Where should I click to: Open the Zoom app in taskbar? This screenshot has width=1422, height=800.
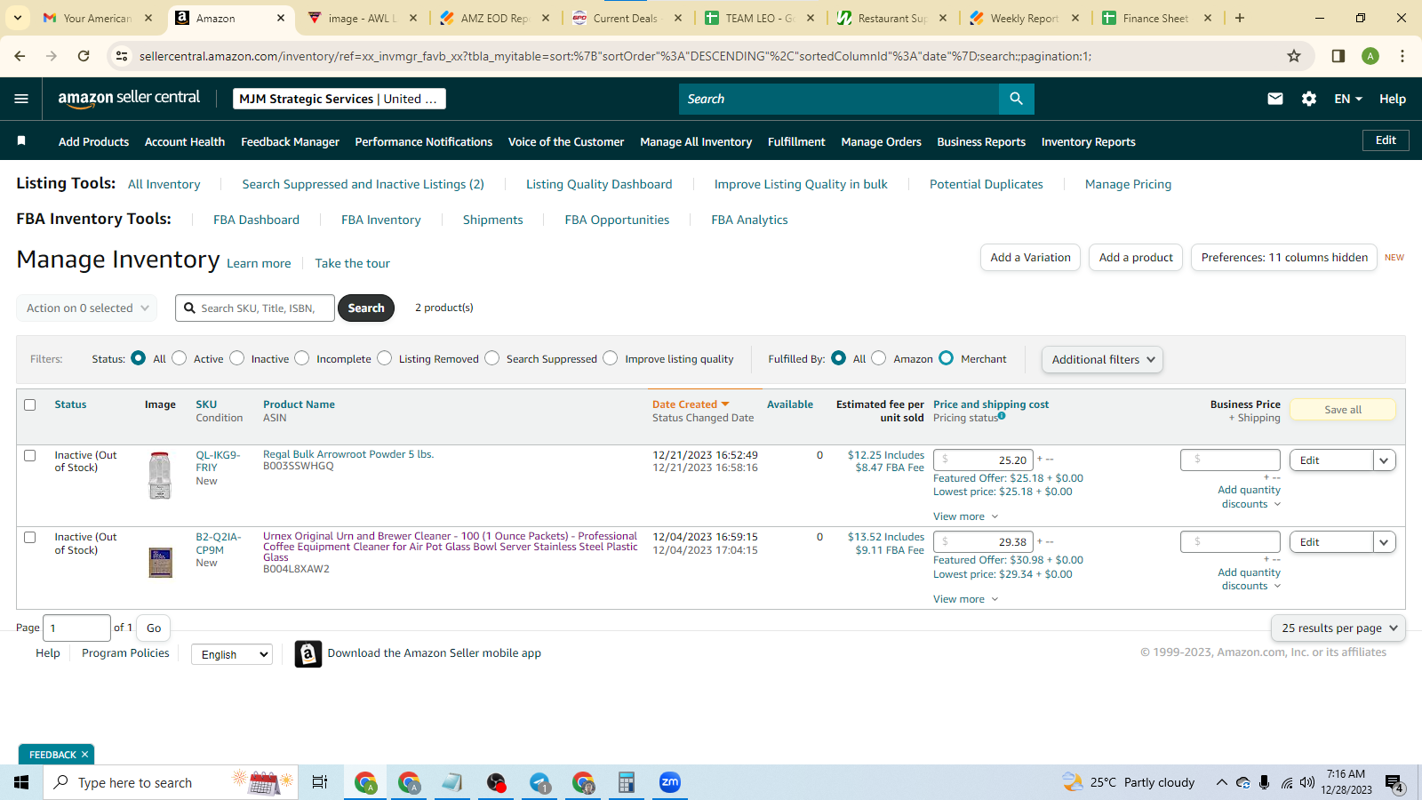point(669,782)
